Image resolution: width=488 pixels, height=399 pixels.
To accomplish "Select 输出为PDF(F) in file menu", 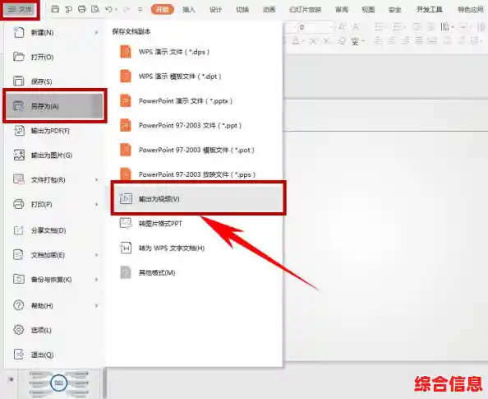I will (55, 131).
